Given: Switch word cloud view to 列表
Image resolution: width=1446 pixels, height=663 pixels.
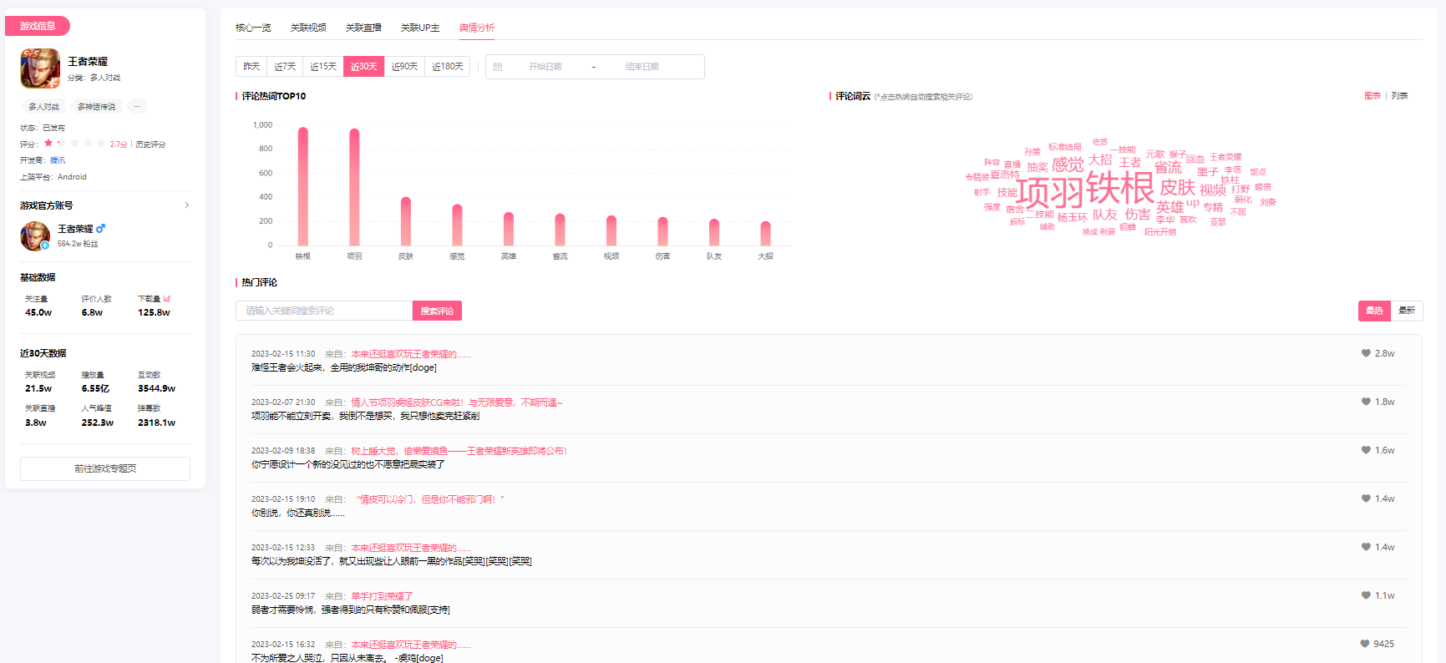Looking at the screenshot, I should click(1399, 96).
